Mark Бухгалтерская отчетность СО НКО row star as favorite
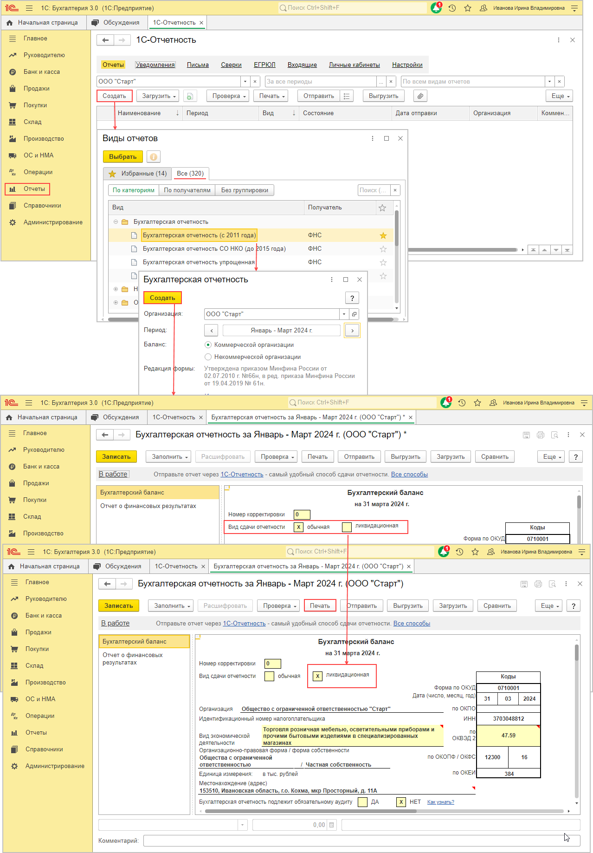The height and width of the screenshot is (853, 593). click(x=383, y=249)
